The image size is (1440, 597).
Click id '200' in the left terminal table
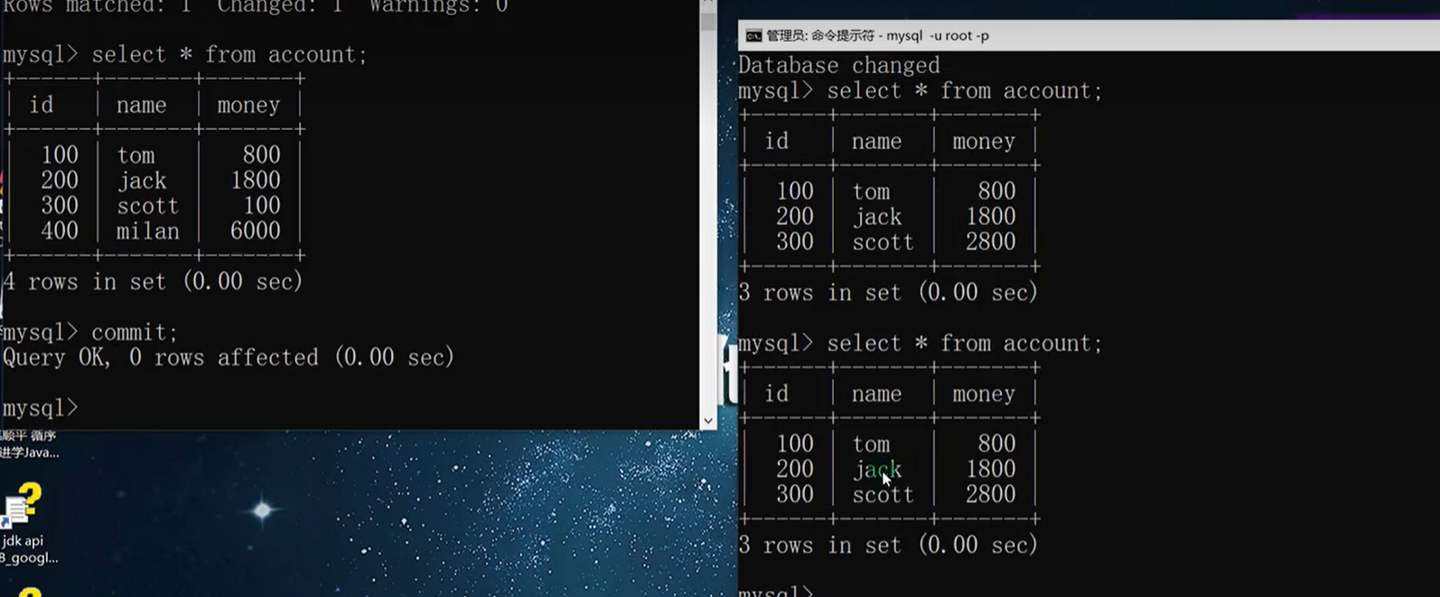tap(60, 181)
